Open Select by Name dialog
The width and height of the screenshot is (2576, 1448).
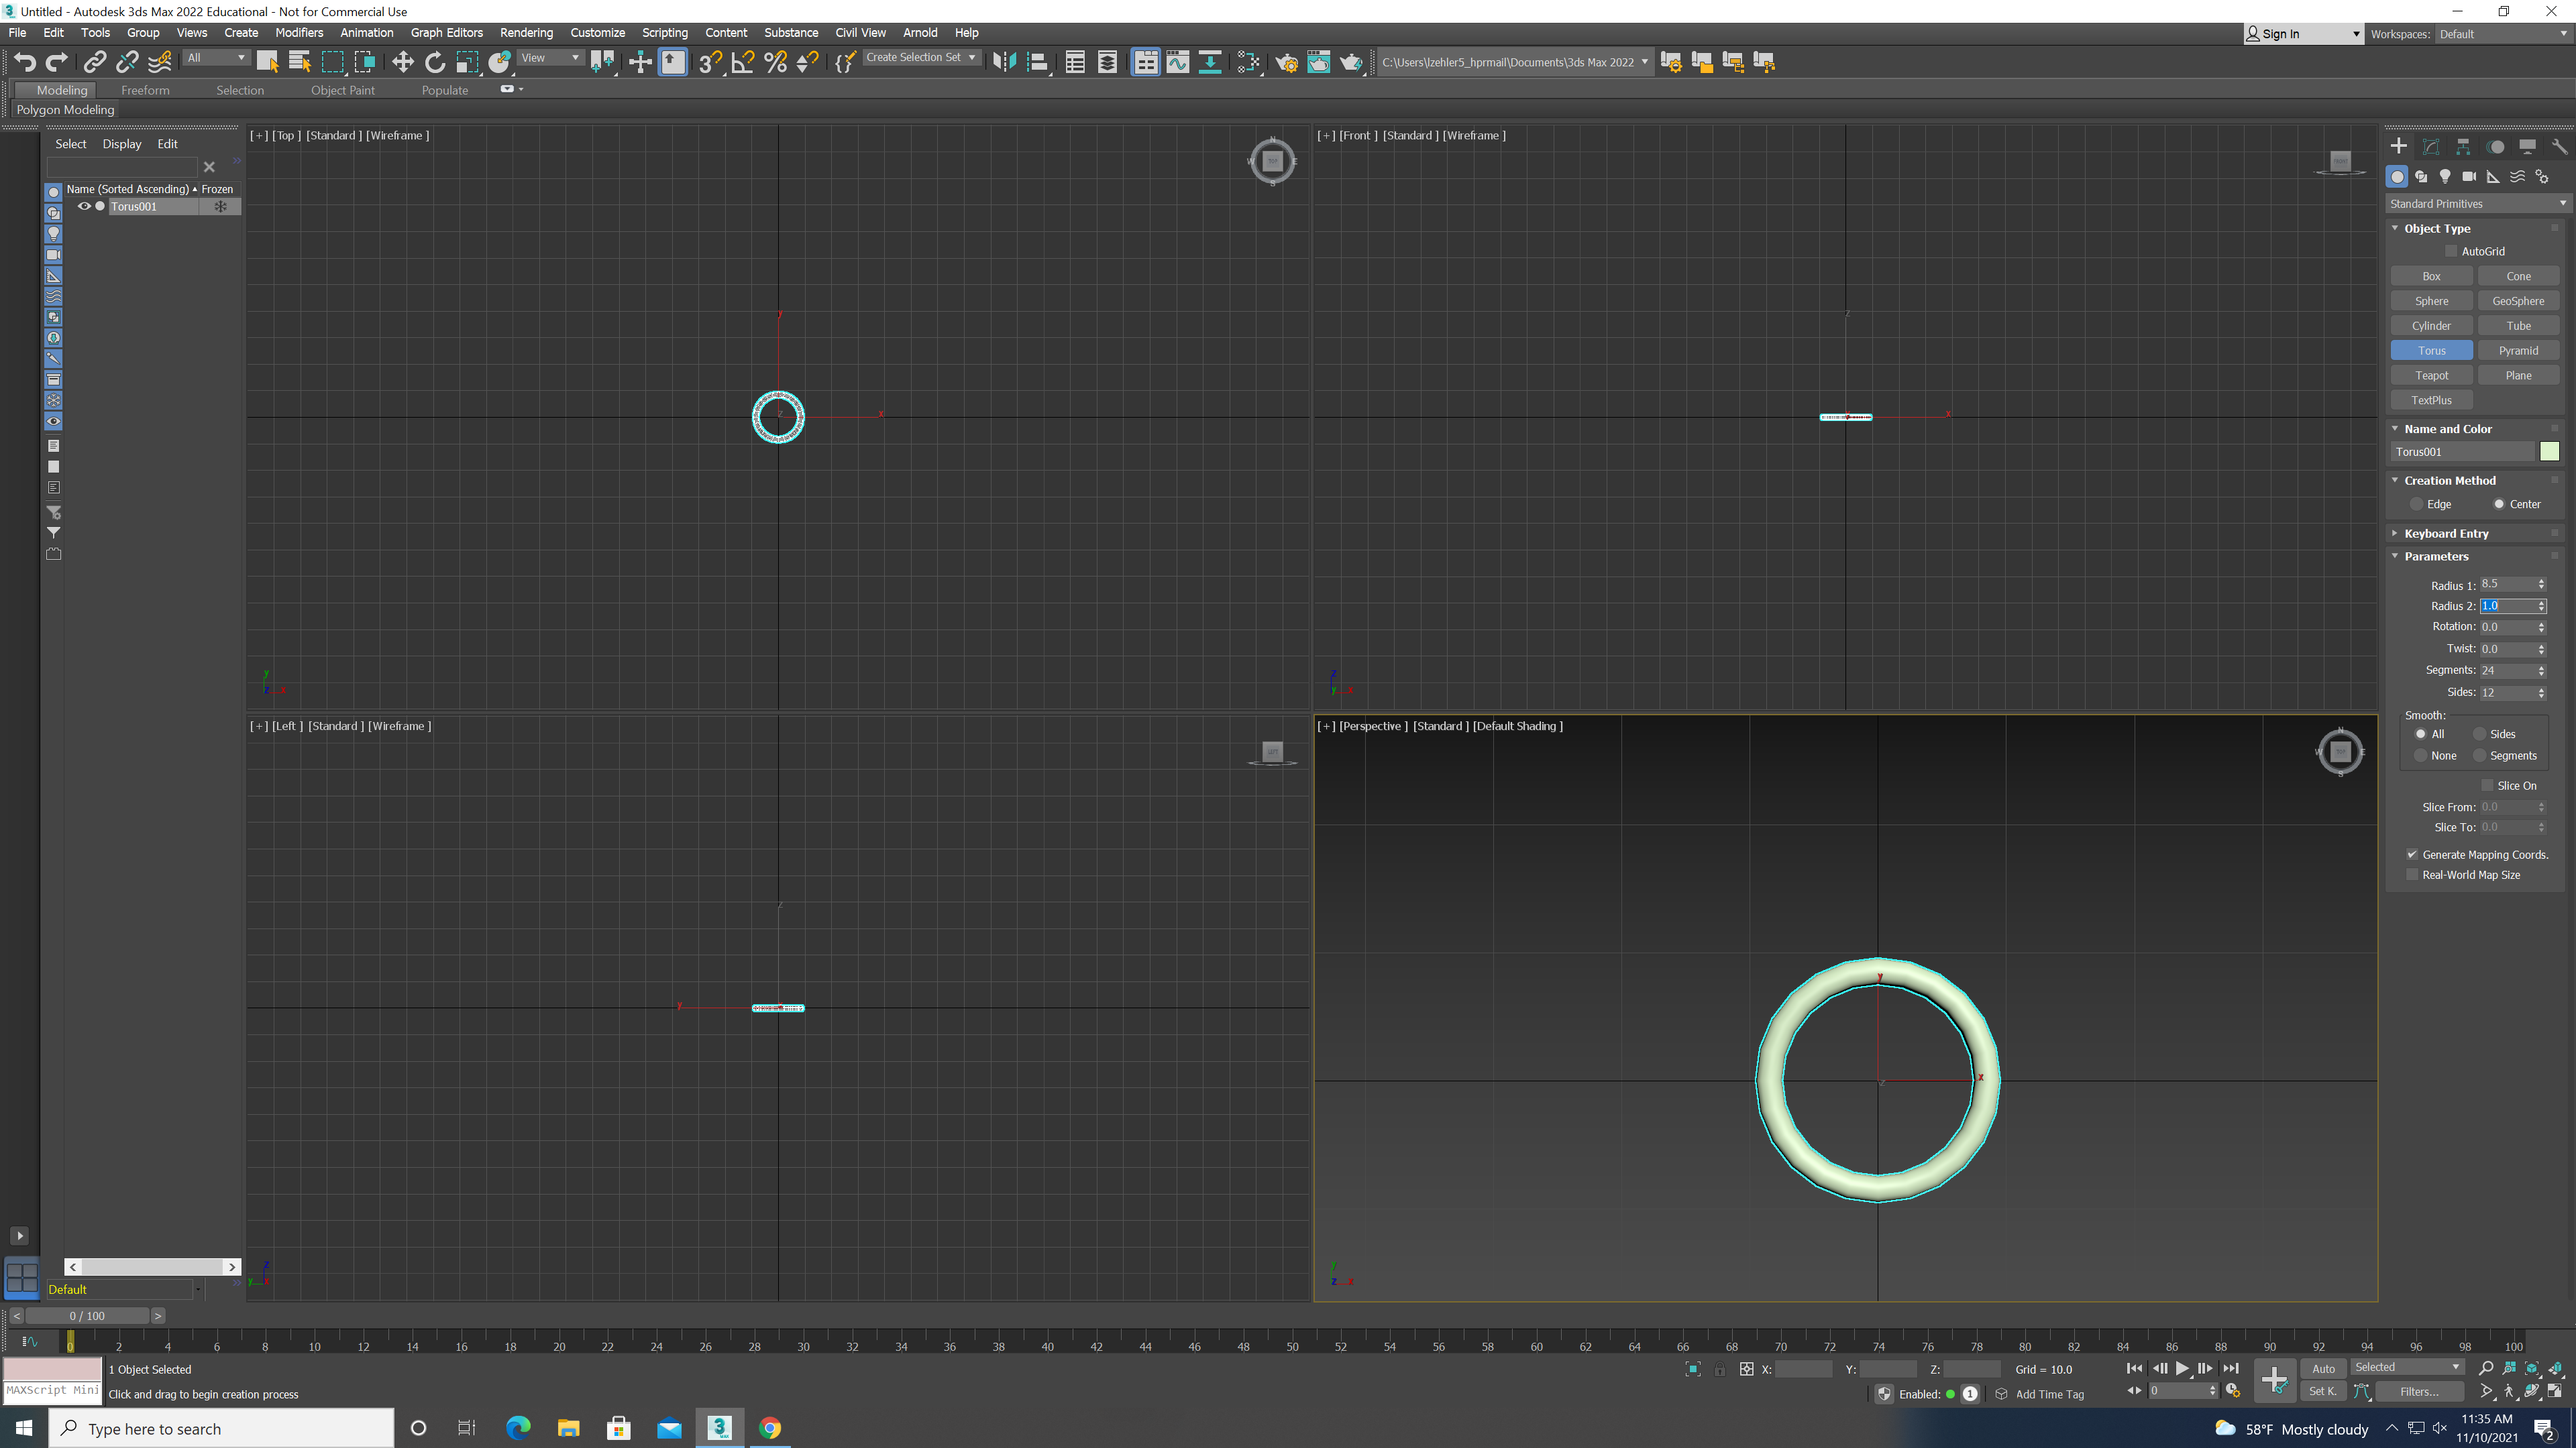pos(299,62)
